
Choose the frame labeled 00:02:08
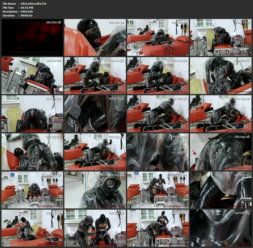221,76
